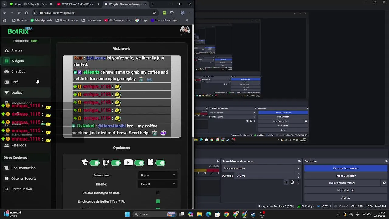Image resolution: width=389 pixels, height=219 pixels.
Task: Remove transition with the trash icon
Action: pyautogui.click(x=292, y=182)
